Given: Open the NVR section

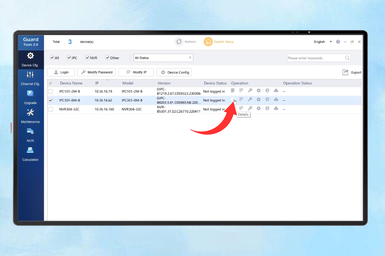Looking at the screenshot, I should (30, 135).
